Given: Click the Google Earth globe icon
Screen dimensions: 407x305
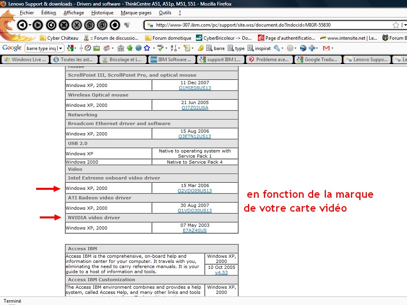Looking at the screenshot, I should (x=303, y=48).
